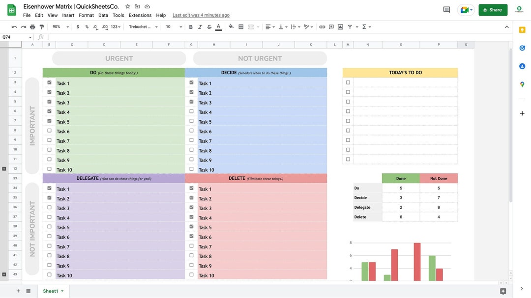The width and height of the screenshot is (531, 298).
Task: Open Google Tasks from the side panel
Action: click(x=521, y=47)
